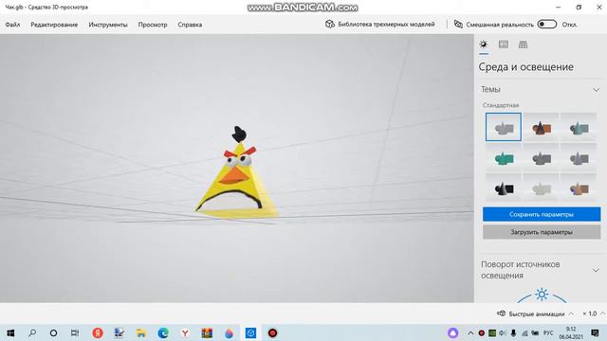Click the Cortana circle icon
The width and height of the screenshot is (607, 341).
pyautogui.click(x=53, y=332)
